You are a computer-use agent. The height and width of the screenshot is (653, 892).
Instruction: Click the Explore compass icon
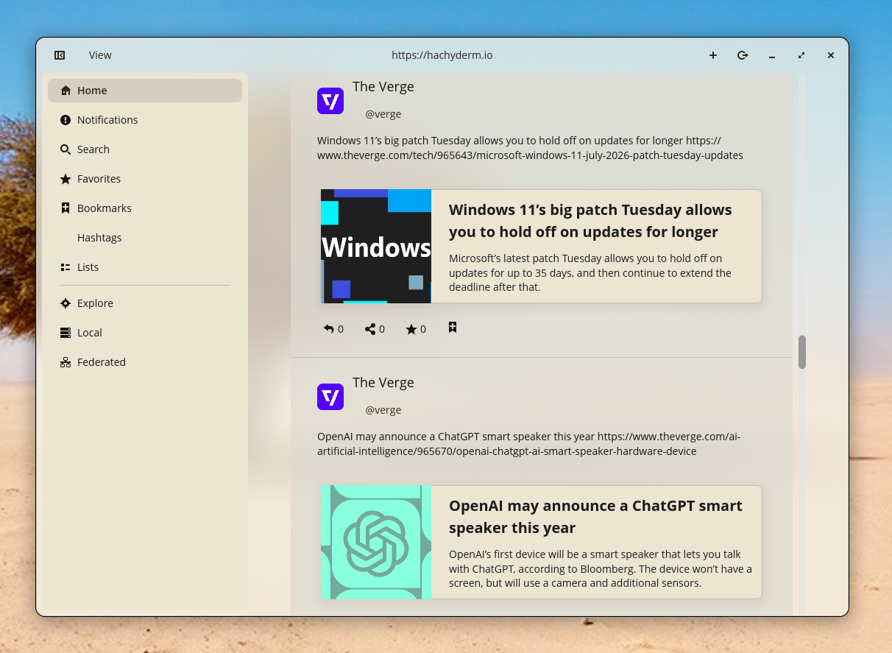66,303
